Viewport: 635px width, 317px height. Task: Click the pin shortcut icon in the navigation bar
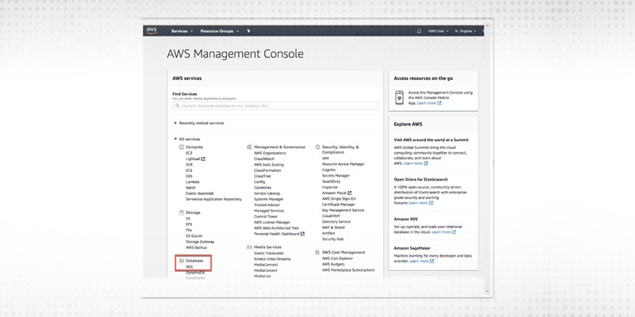[x=248, y=31]
